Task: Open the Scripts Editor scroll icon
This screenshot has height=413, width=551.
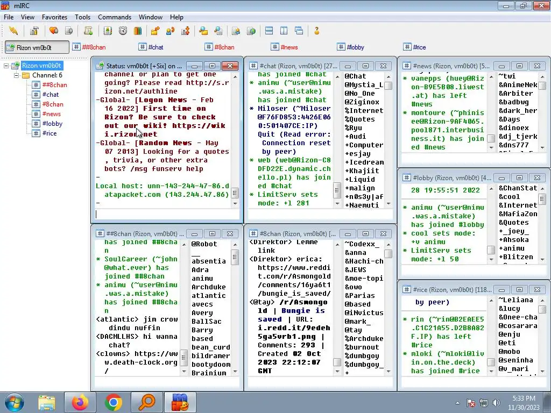Action: click(x=88, y=31)
